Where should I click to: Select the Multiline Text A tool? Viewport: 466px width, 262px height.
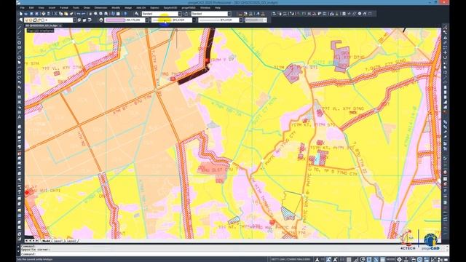click(x=20, y=117)
